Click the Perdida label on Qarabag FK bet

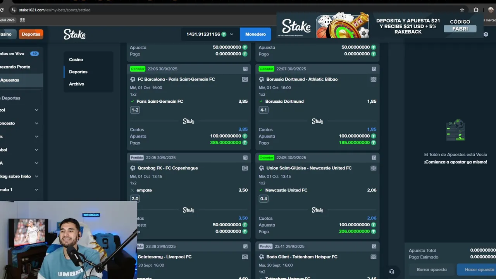137,157
